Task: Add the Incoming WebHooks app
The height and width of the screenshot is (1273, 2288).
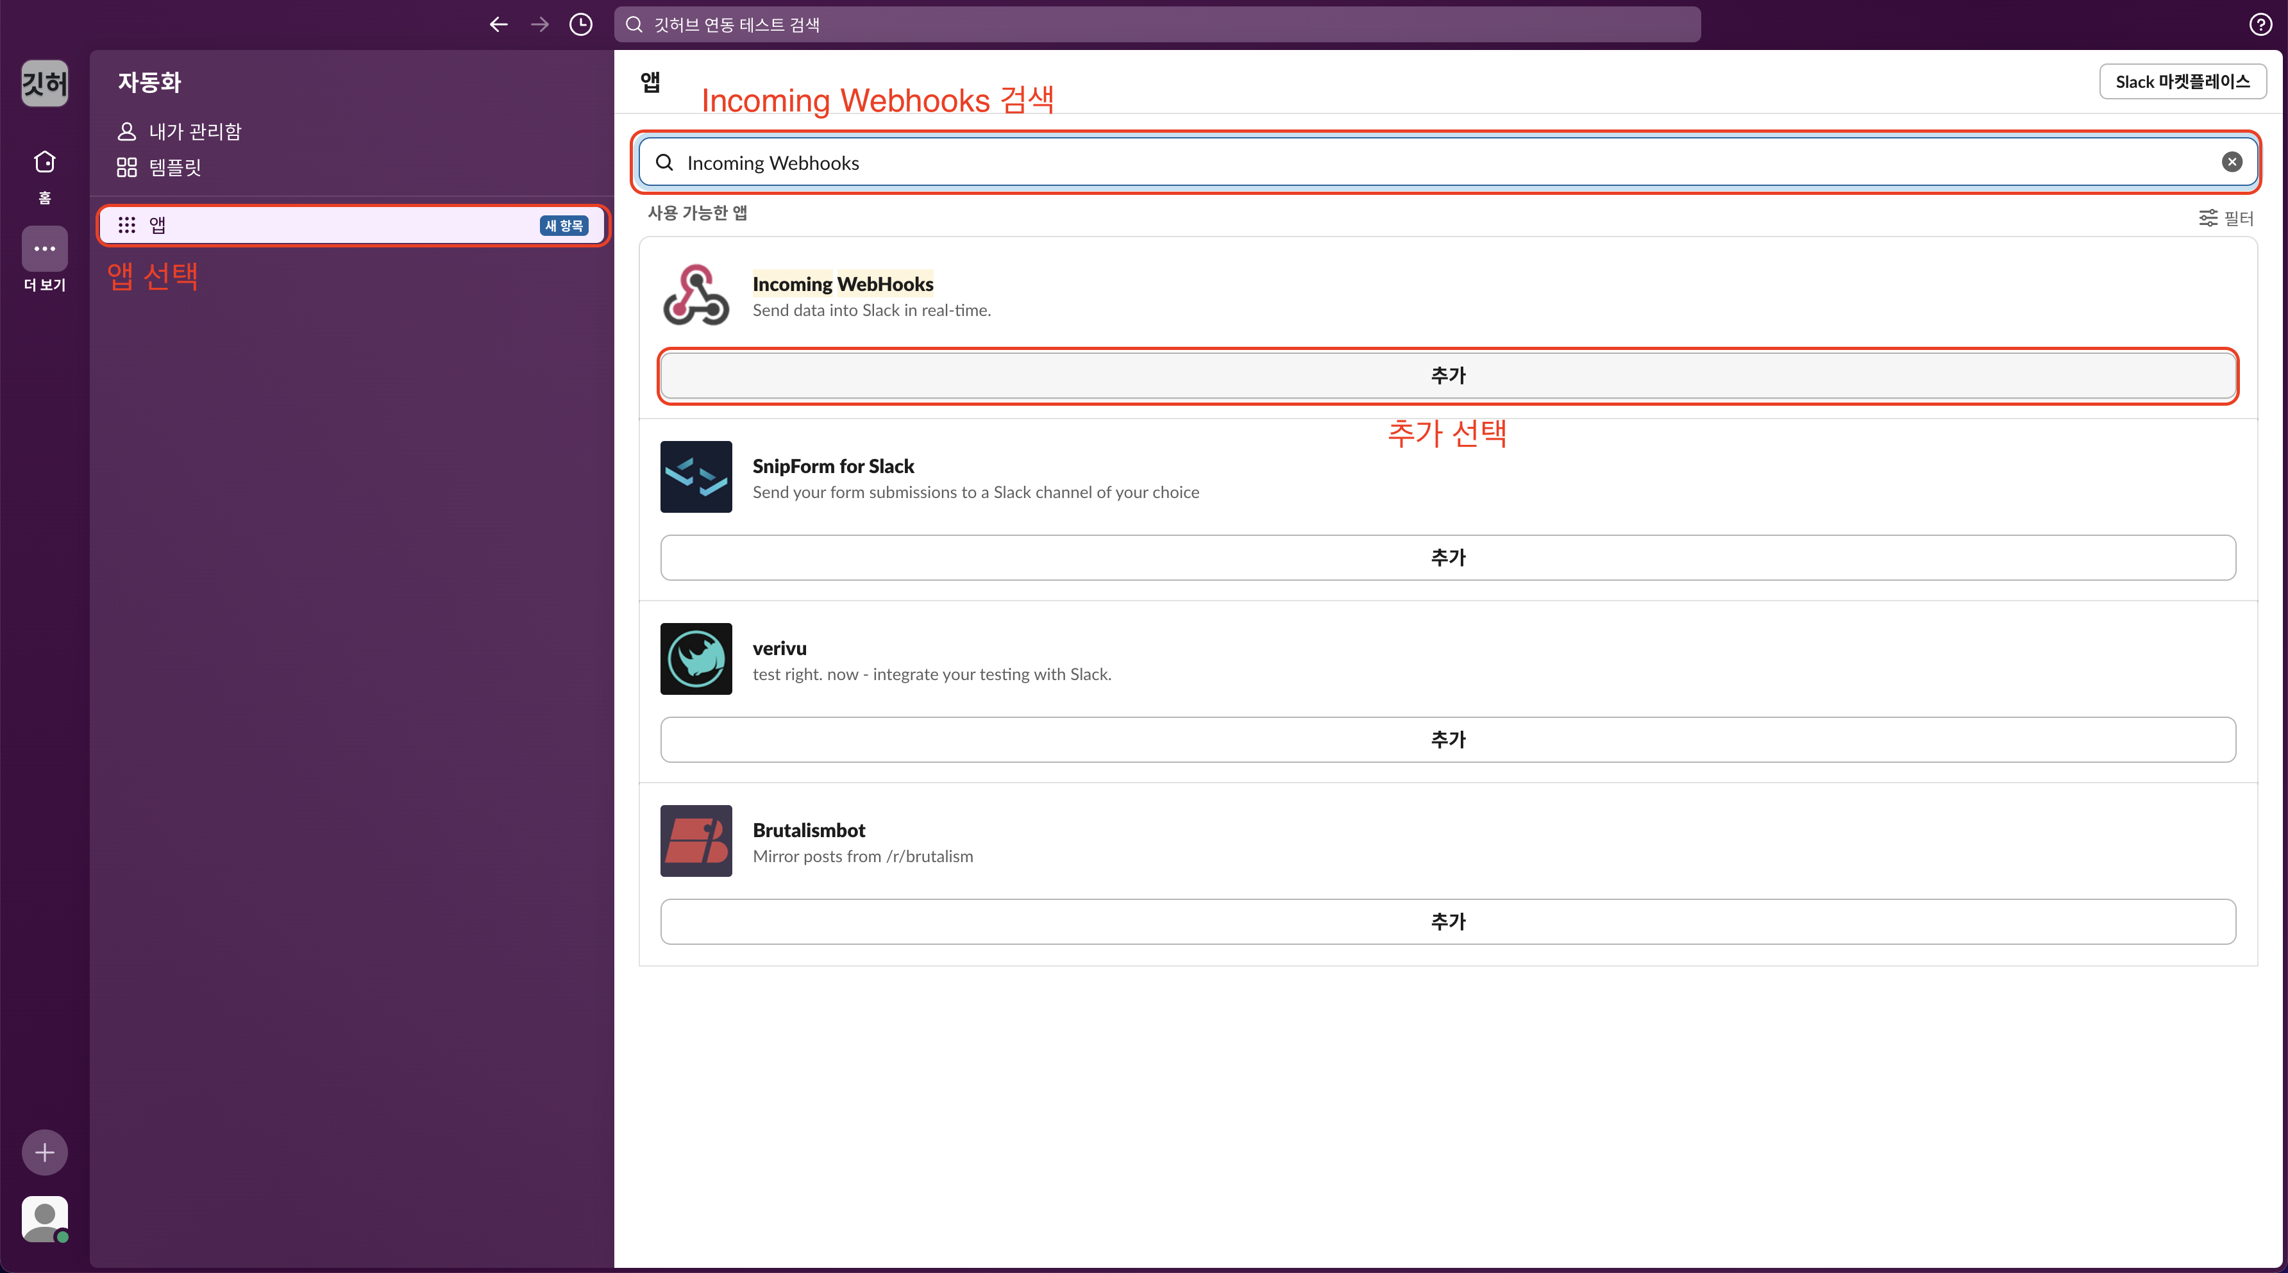Action: pyautogui.click(x=1447, y=376)
